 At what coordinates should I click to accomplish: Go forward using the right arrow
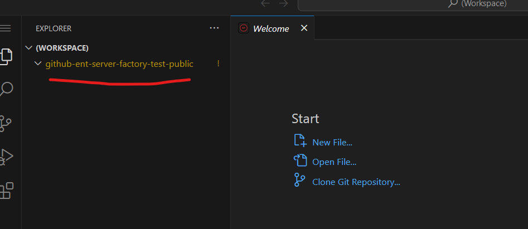click(x=283, y=3)
